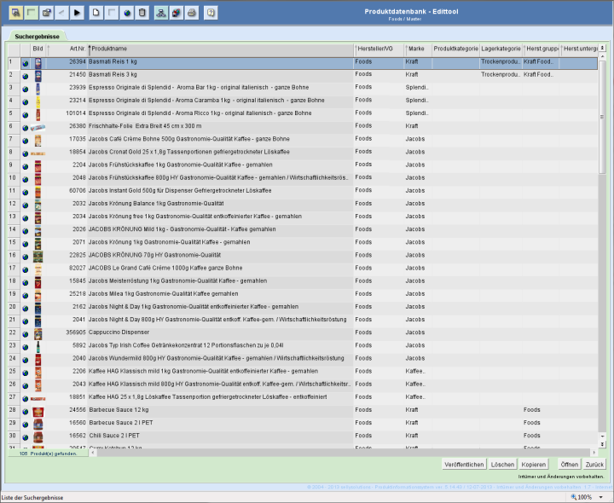Viewport: 614px width, 503px height.
Task: Open the properties icon in toolbar
Action: coord(46,13)
